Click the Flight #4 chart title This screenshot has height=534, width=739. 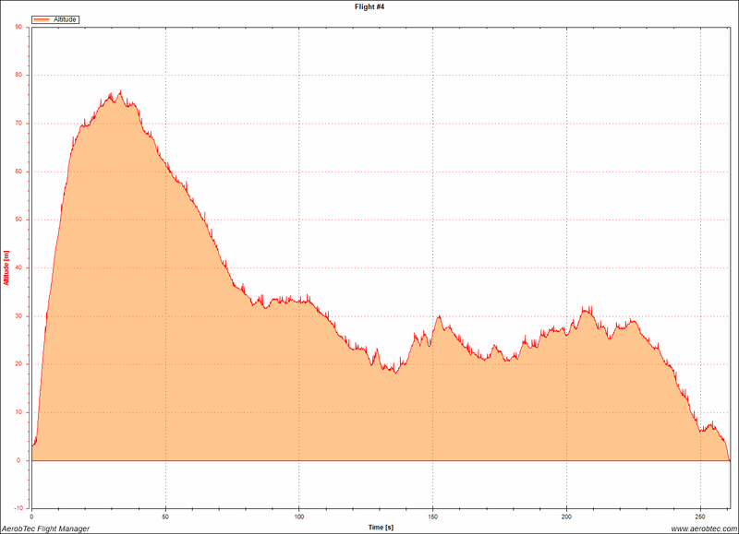(x=369, y=6)
